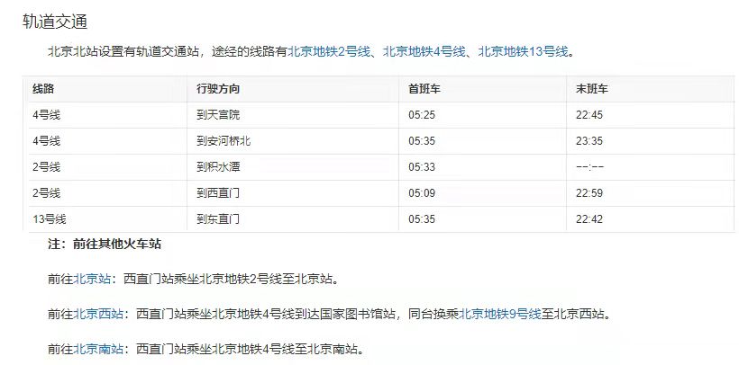Open the 北京地铁4号线 link
Viewport: 739px width, 365px height.
tap(424, 51)
